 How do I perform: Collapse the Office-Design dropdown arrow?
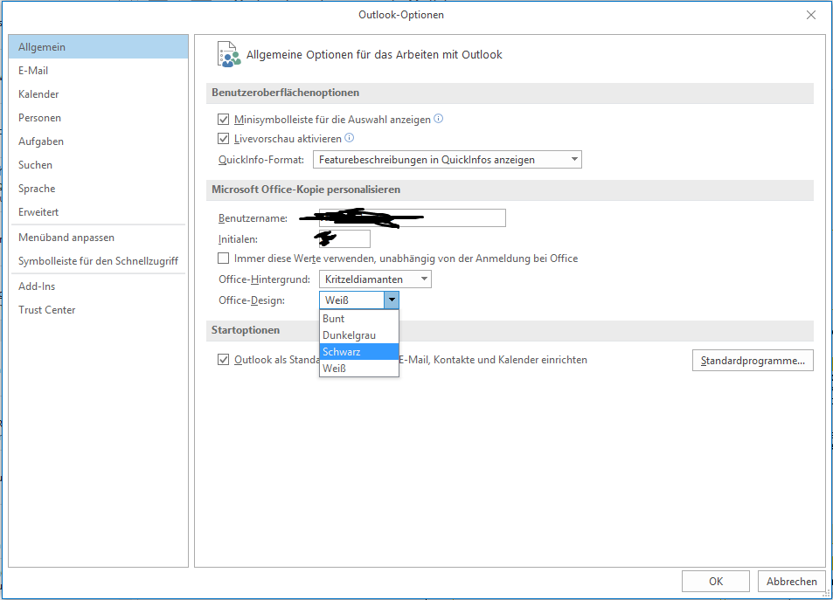[x=392, y=300]
